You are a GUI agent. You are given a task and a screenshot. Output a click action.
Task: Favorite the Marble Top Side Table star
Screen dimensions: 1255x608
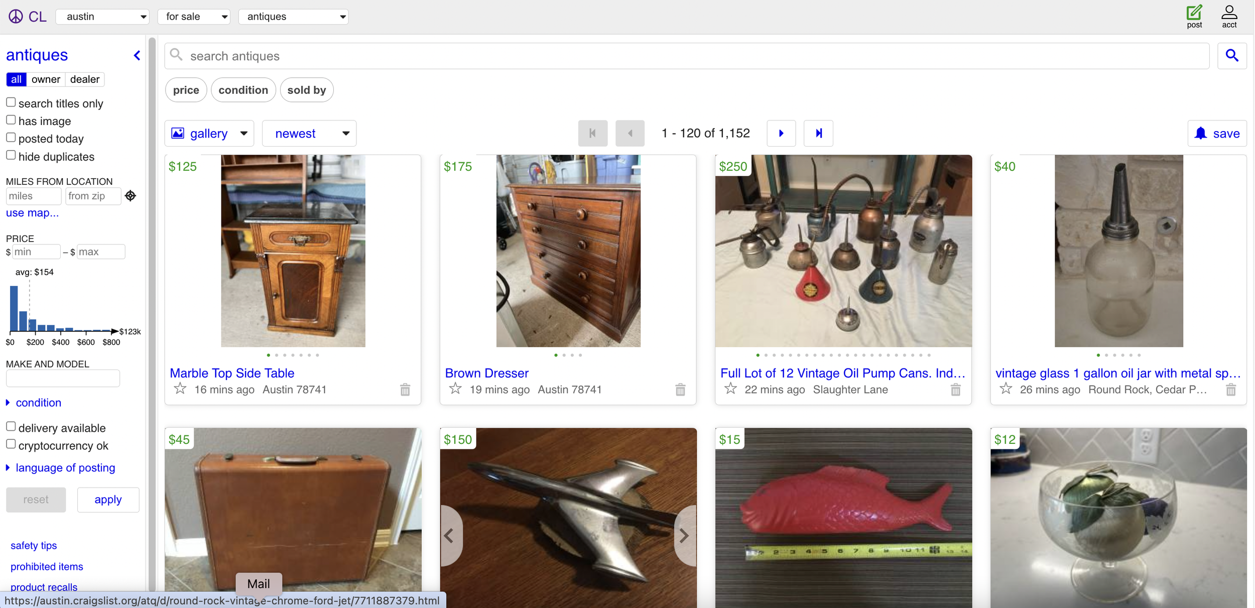pos(180,389)
